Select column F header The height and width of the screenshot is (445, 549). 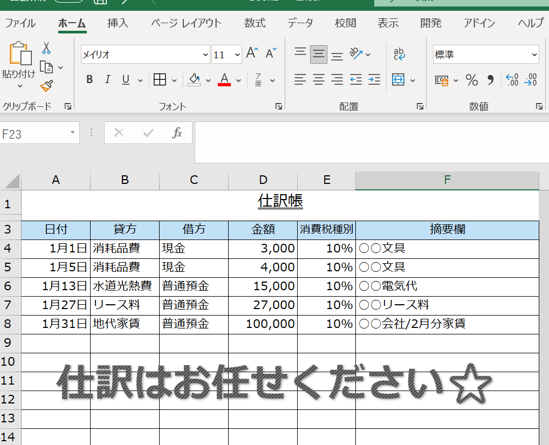coord(447,180)
